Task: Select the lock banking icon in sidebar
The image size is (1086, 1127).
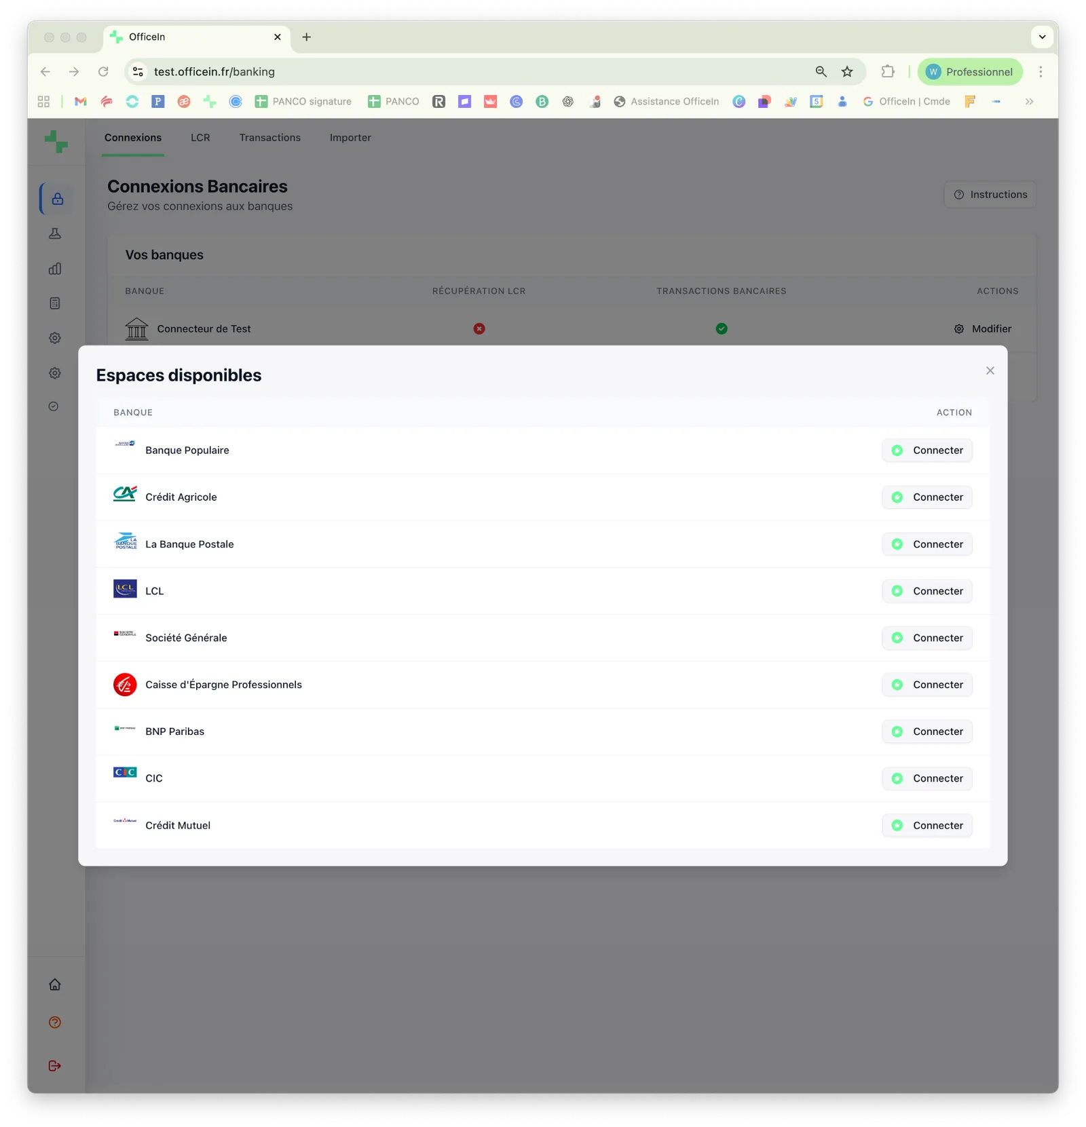Action: click(57, 199)
